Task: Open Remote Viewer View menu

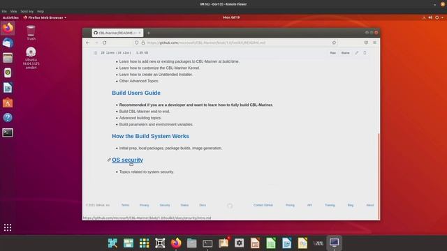Action: tap(13, 11)
